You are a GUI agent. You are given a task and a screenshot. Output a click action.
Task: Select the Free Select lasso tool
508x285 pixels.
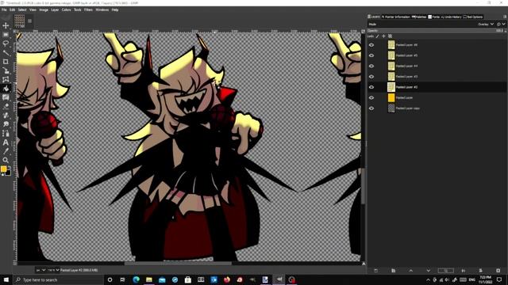6,44
